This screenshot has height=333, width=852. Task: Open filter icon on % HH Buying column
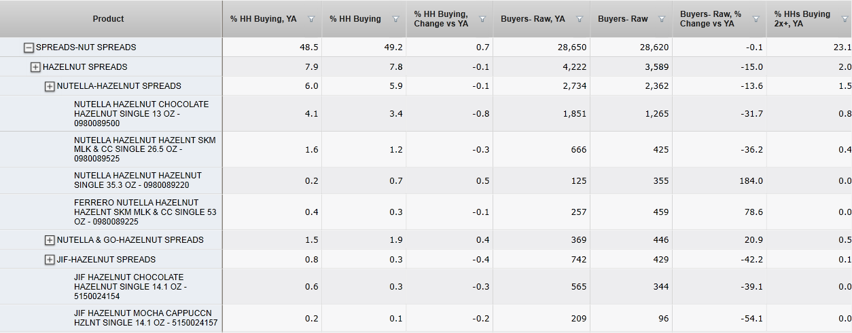(395, 20)
